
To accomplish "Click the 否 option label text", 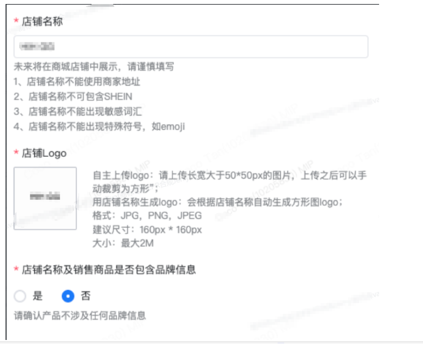I will pos(86,296).
